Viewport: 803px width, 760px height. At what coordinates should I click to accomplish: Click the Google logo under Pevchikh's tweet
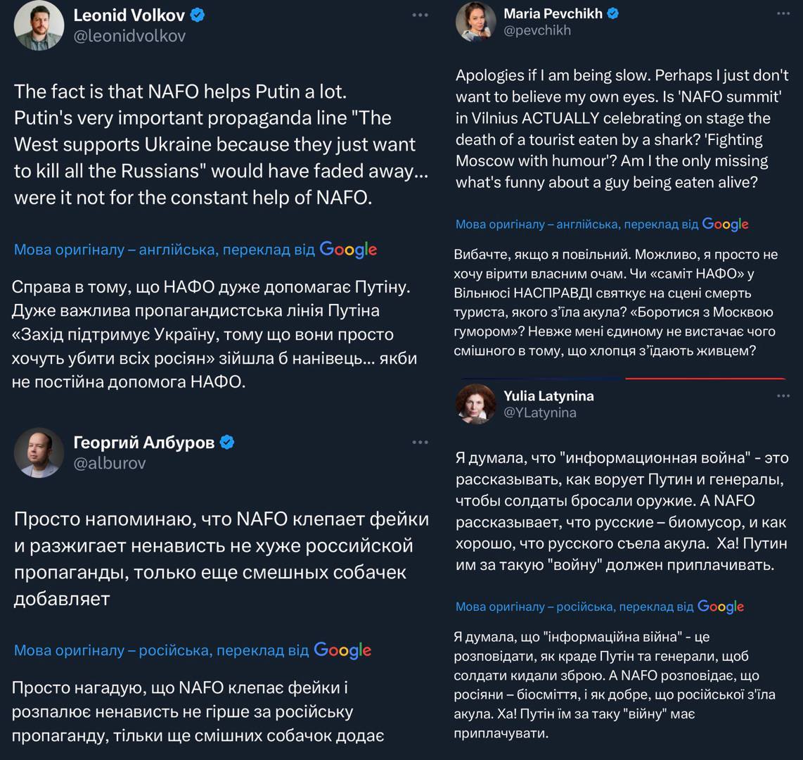point(725,224)
